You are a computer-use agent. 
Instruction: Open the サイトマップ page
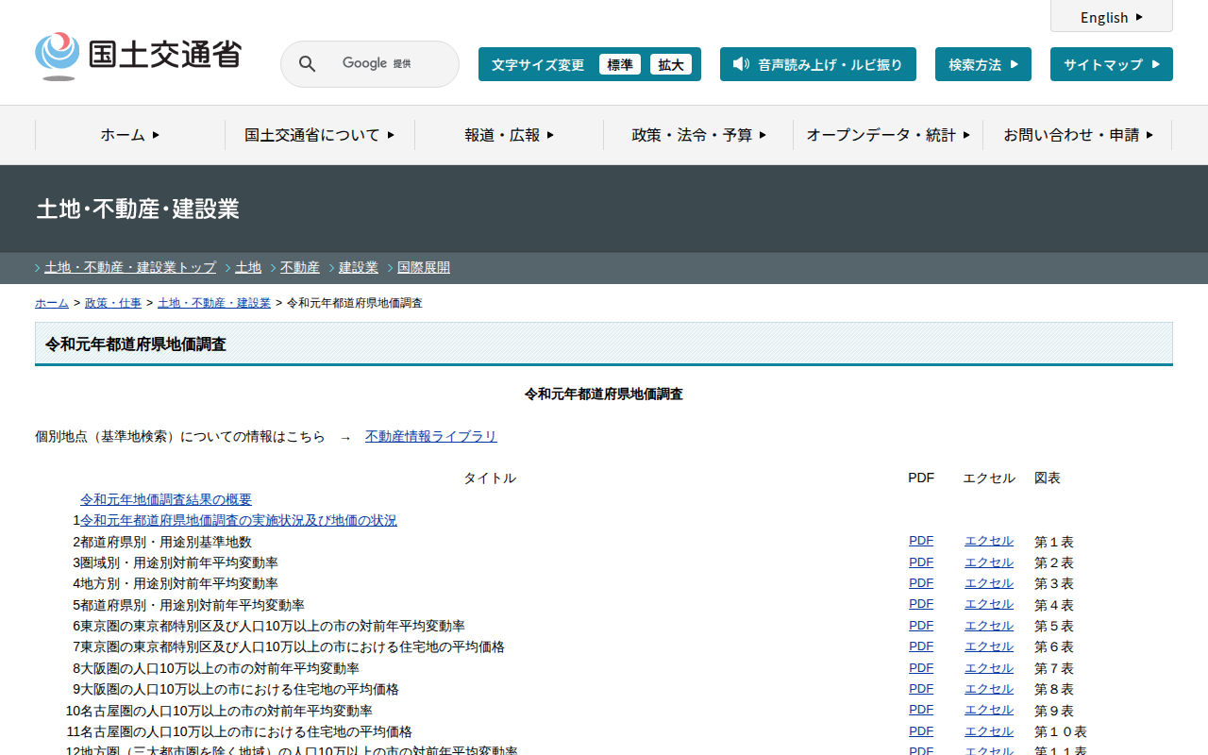point(1111,65)
